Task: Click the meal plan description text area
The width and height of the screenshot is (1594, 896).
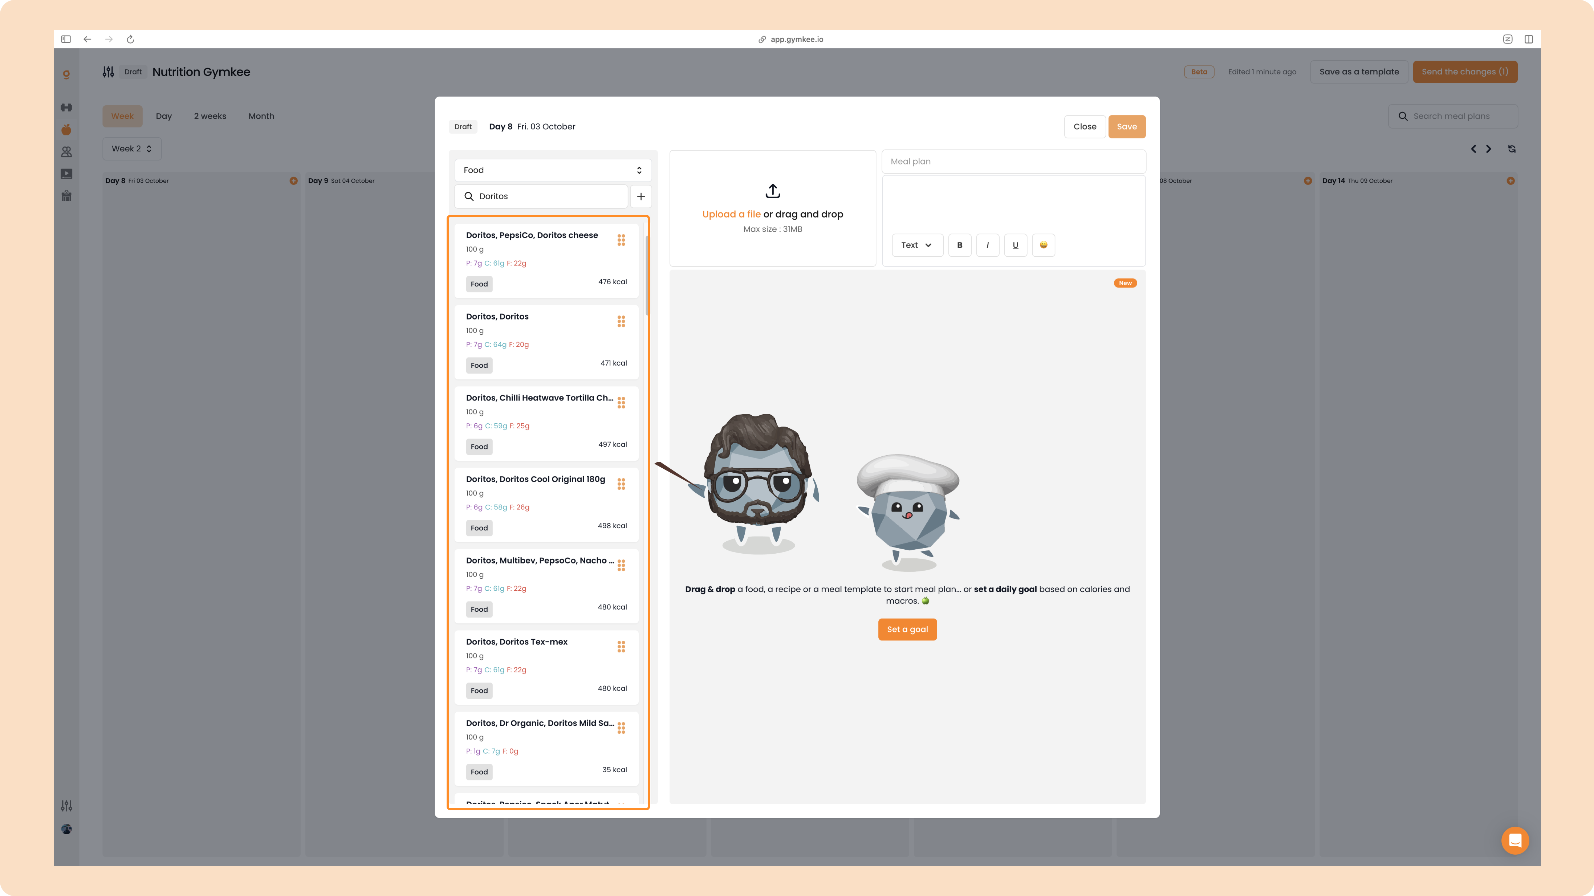Action: pyautogui.click(x=1013, y=204)
